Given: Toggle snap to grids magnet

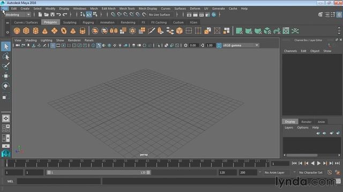Looking at the screenshot, I should pyautogui.click(x=113, y=14).
